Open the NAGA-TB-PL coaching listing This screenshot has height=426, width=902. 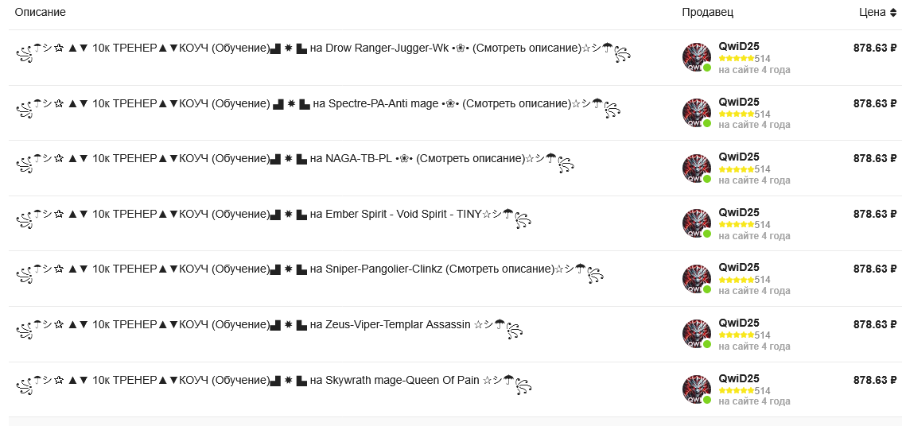coord(295,163)
